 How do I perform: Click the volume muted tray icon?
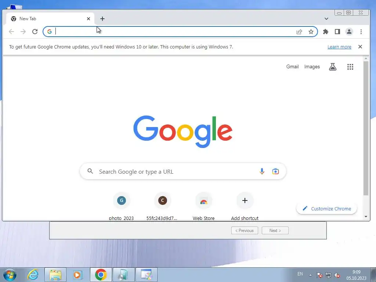[337, 275]
